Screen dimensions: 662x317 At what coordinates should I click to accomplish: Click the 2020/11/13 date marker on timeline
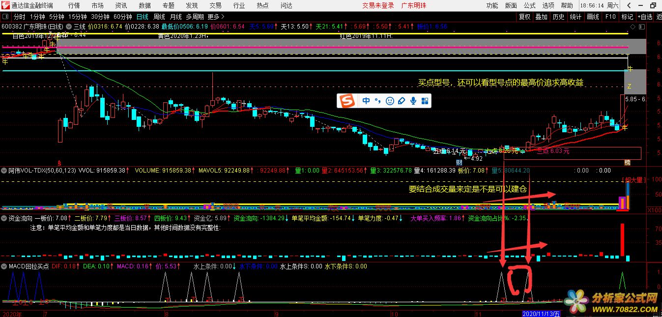pyautogui.click(x=541, y=314)
